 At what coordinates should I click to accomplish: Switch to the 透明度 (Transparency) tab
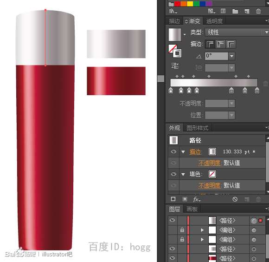214,21
